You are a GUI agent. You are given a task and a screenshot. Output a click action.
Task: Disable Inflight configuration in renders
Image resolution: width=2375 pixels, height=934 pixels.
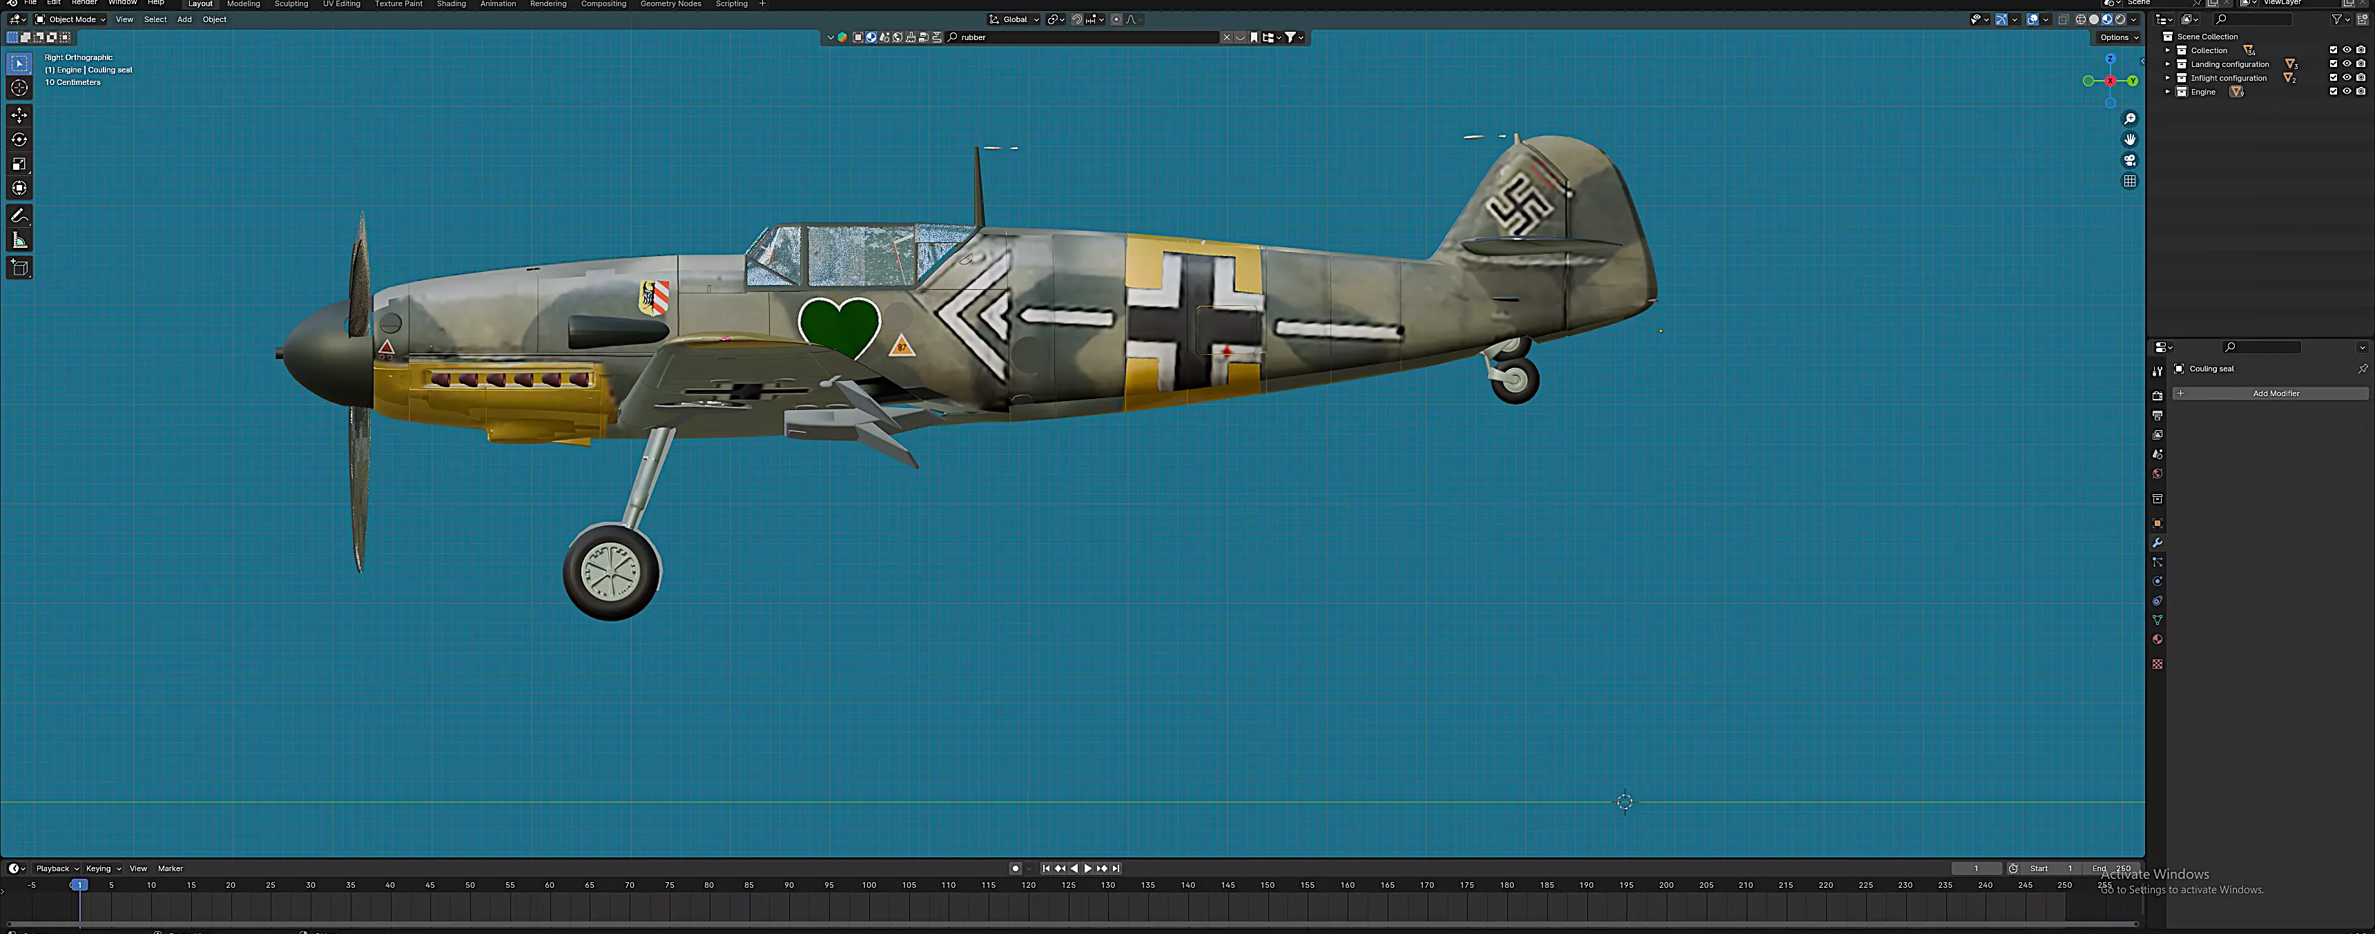click(2361, 77)
